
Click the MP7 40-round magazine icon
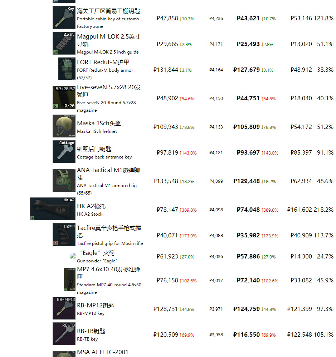point(70,280)
